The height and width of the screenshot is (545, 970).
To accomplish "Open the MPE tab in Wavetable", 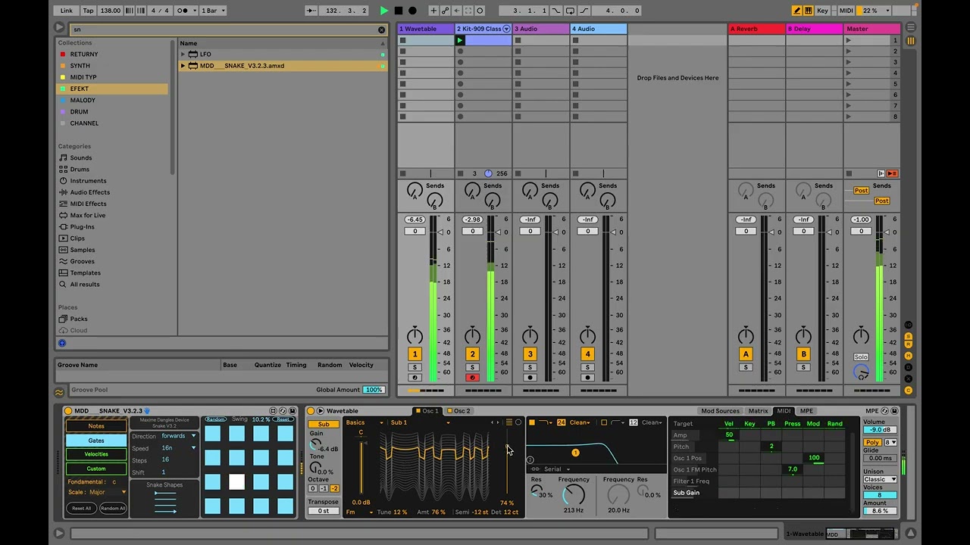I will point(806,411).
